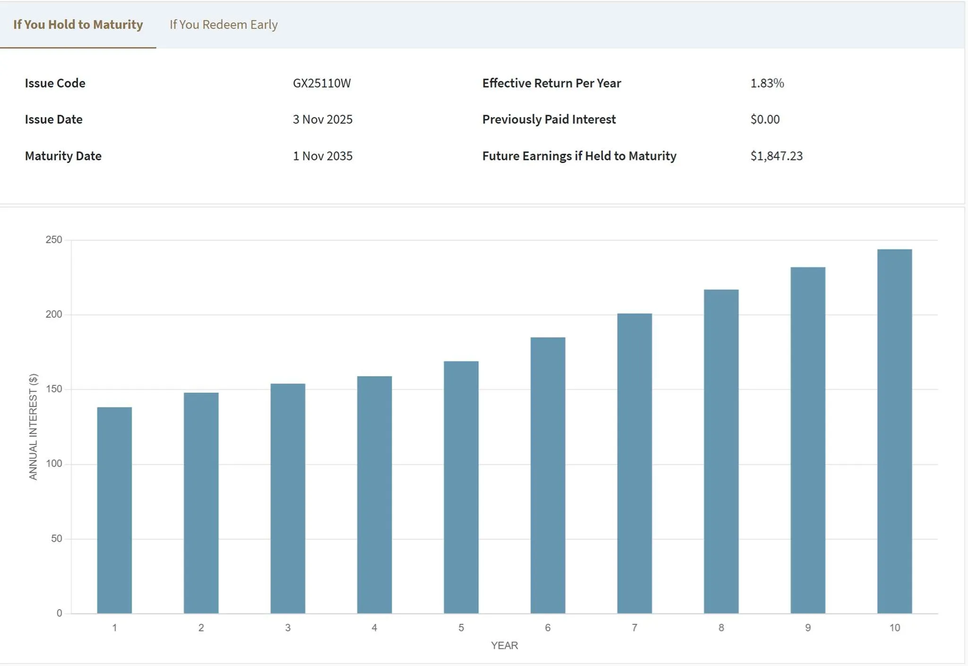Click the Year 7 interest bar
This screenshot has height=666, width=968.
tap(634, 463)
